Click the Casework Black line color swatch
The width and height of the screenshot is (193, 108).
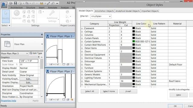(x=134, y=28)
